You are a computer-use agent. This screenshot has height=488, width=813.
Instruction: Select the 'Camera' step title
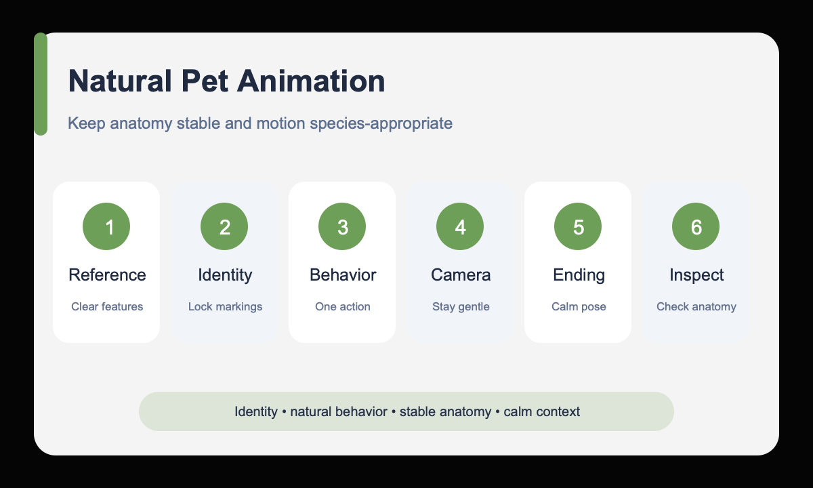coord(461,274)
